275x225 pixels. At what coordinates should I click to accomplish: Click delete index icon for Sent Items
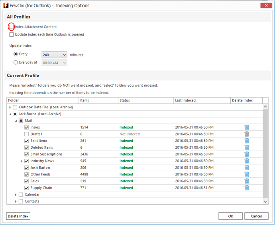pyautogui.click(x=246, y=141)
